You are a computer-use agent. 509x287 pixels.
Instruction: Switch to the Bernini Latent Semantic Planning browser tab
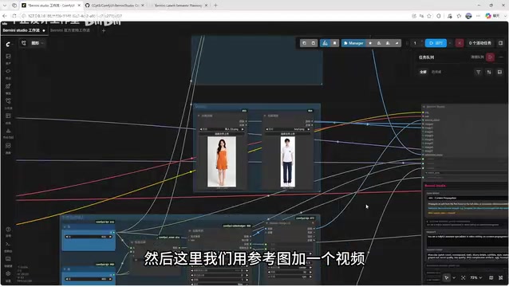point(178,6)
